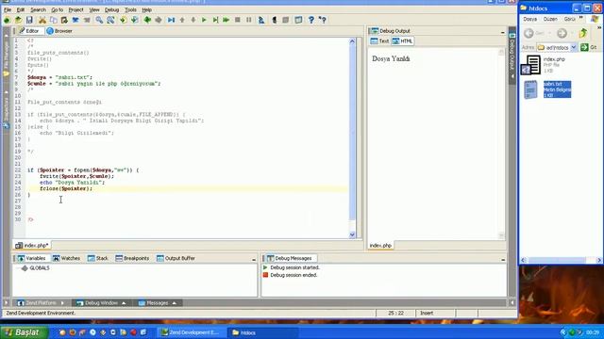This screenshot has width=604, height=339.
Task: Click the gray down arrow debug icon
Action: click(x=193, y=20)
